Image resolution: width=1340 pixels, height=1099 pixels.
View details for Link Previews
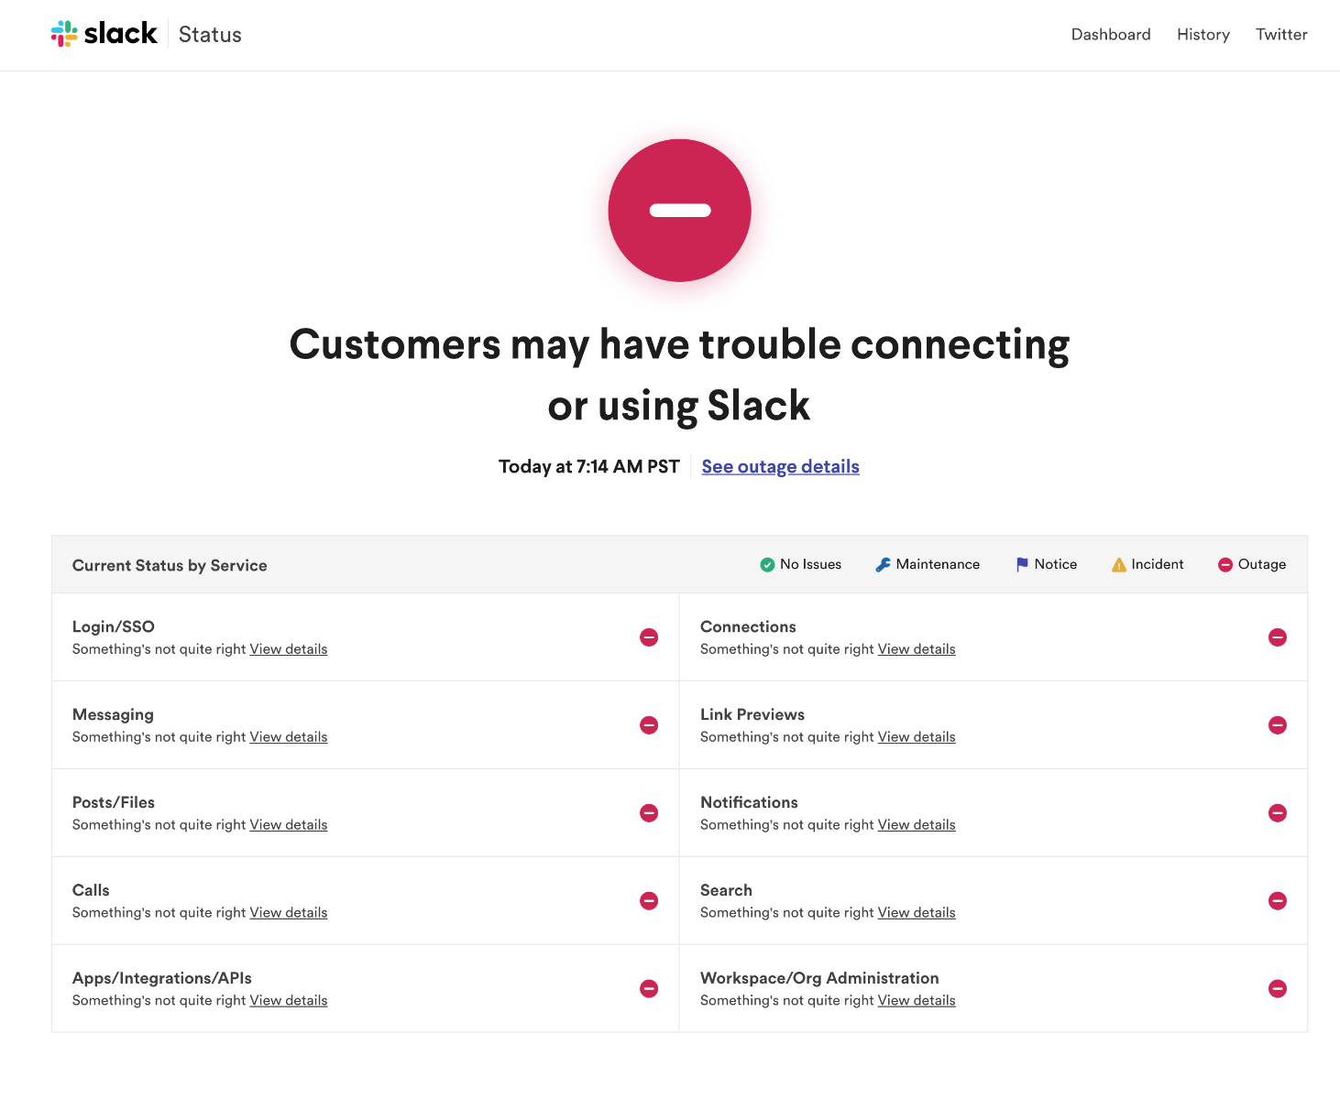(917, 737)
